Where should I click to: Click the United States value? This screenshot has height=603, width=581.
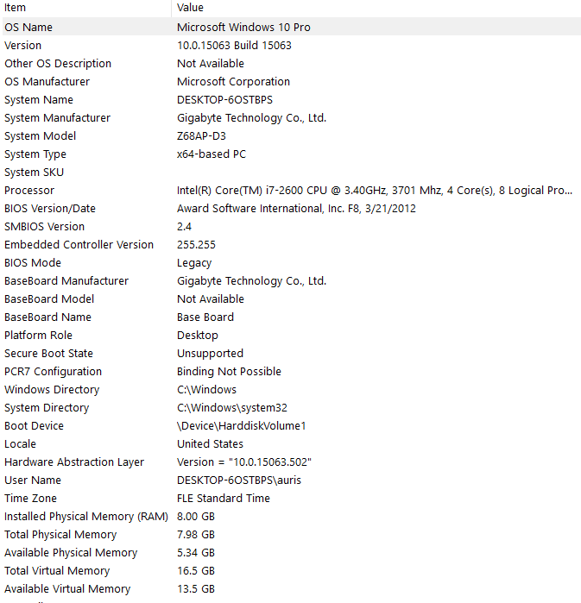210,443
